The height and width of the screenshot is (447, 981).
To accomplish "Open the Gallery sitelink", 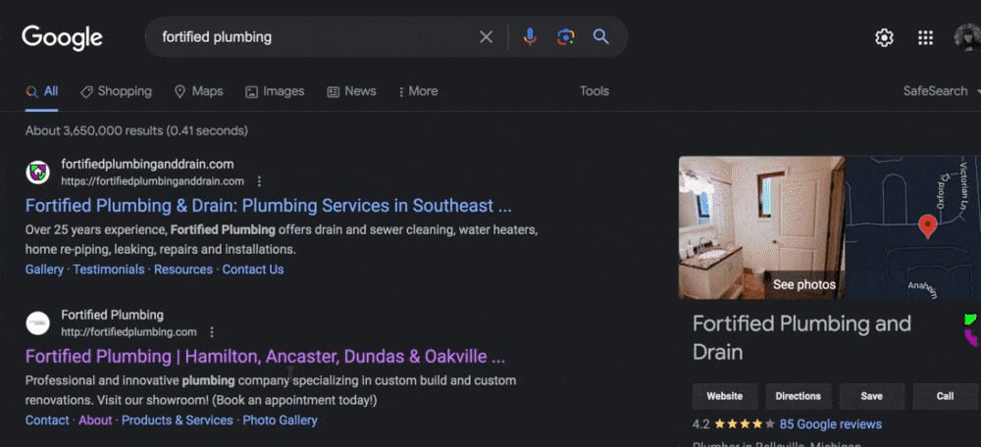I will (x=44, y=270).
